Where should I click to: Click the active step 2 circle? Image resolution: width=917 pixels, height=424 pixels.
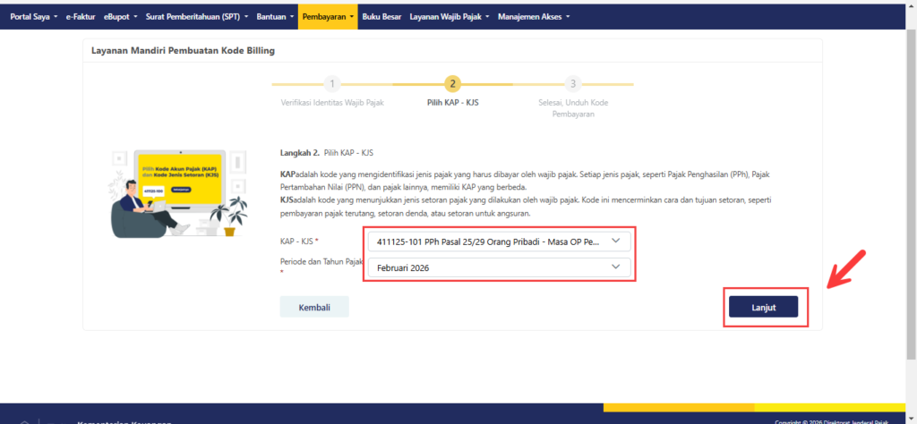pyautogui.click(x=453, y=84)
